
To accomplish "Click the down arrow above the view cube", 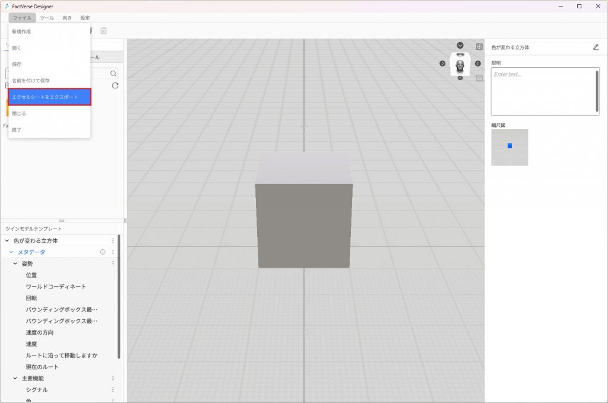I will click(460, 46).
